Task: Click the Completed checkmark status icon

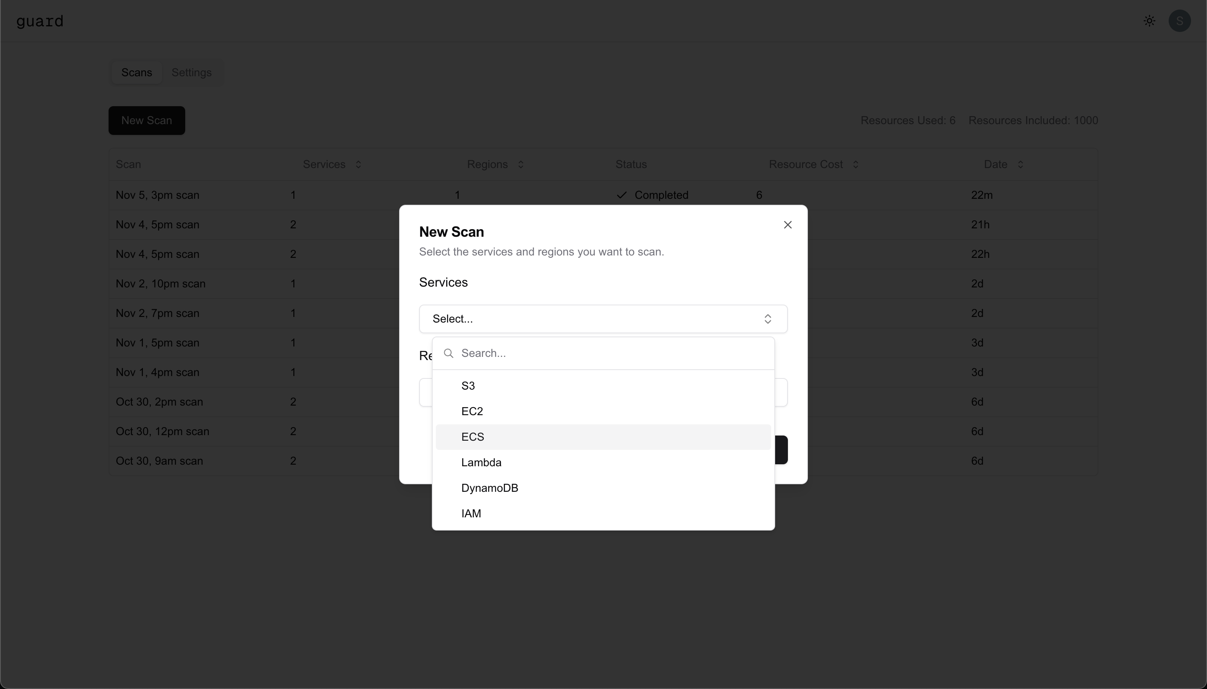Action: 622,195
